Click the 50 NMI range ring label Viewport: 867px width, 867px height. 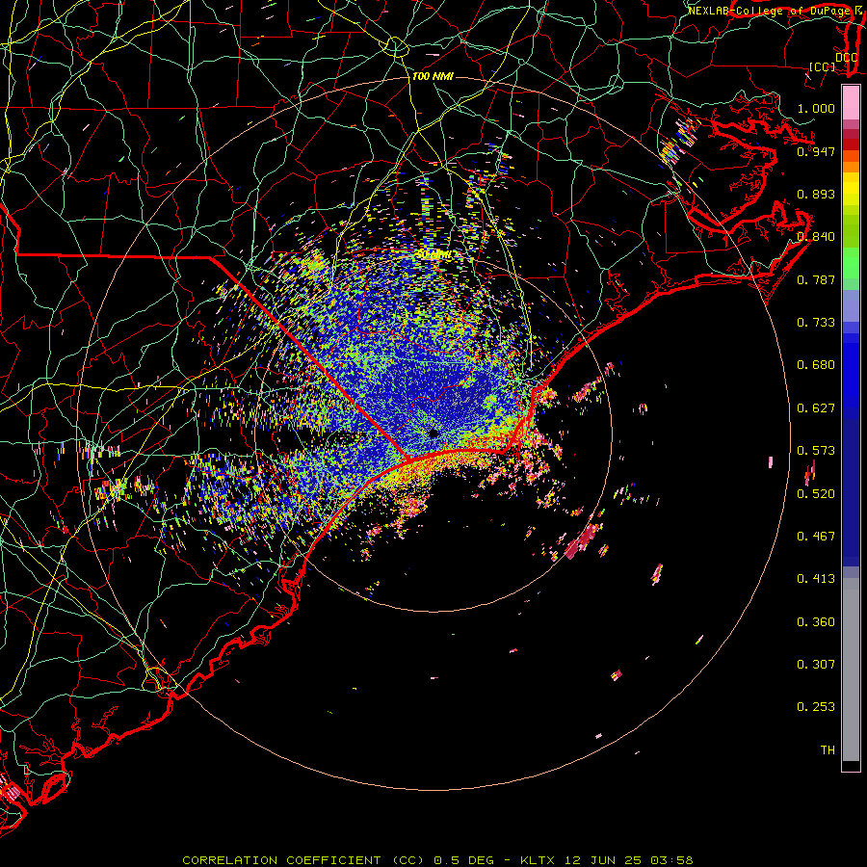tap(433, 255)
